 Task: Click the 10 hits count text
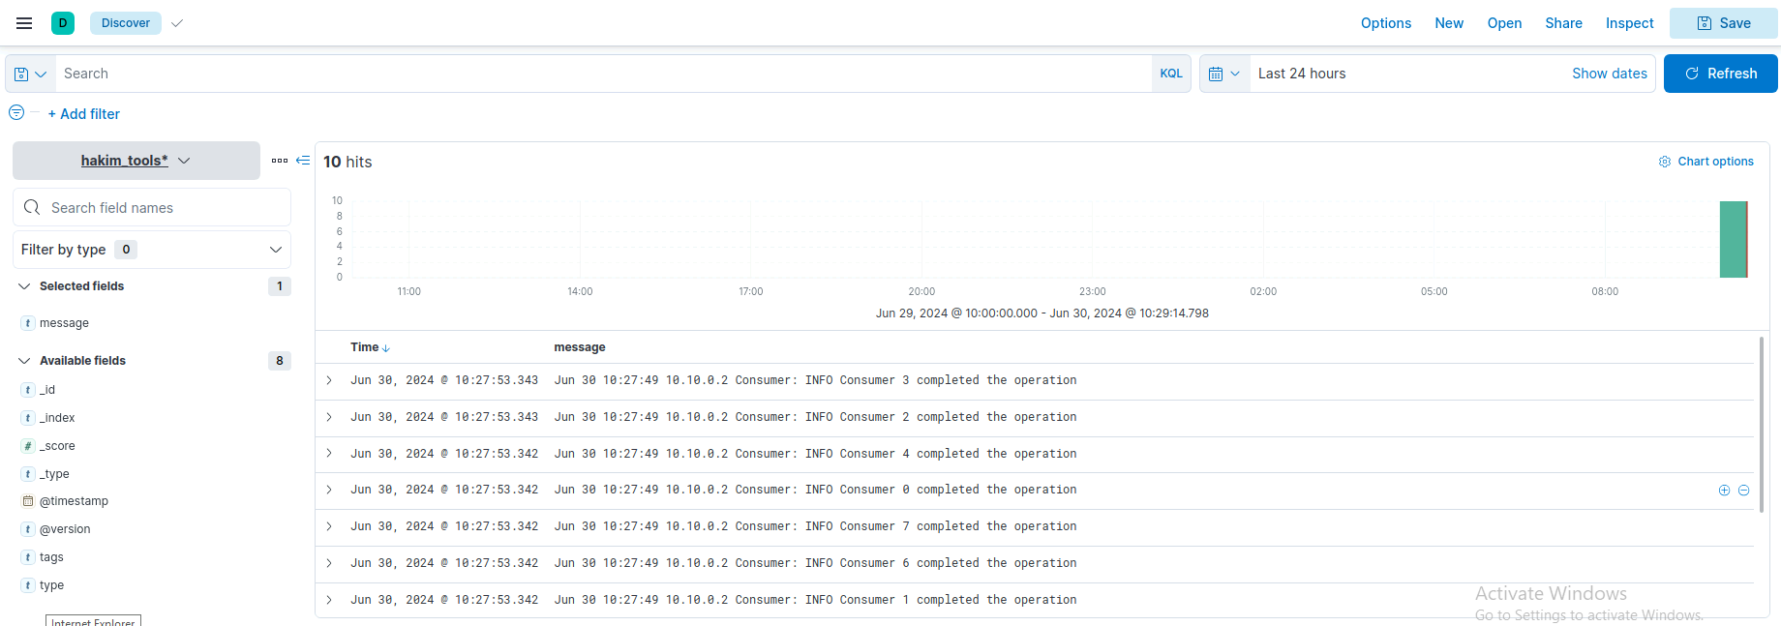click(347, 162)
